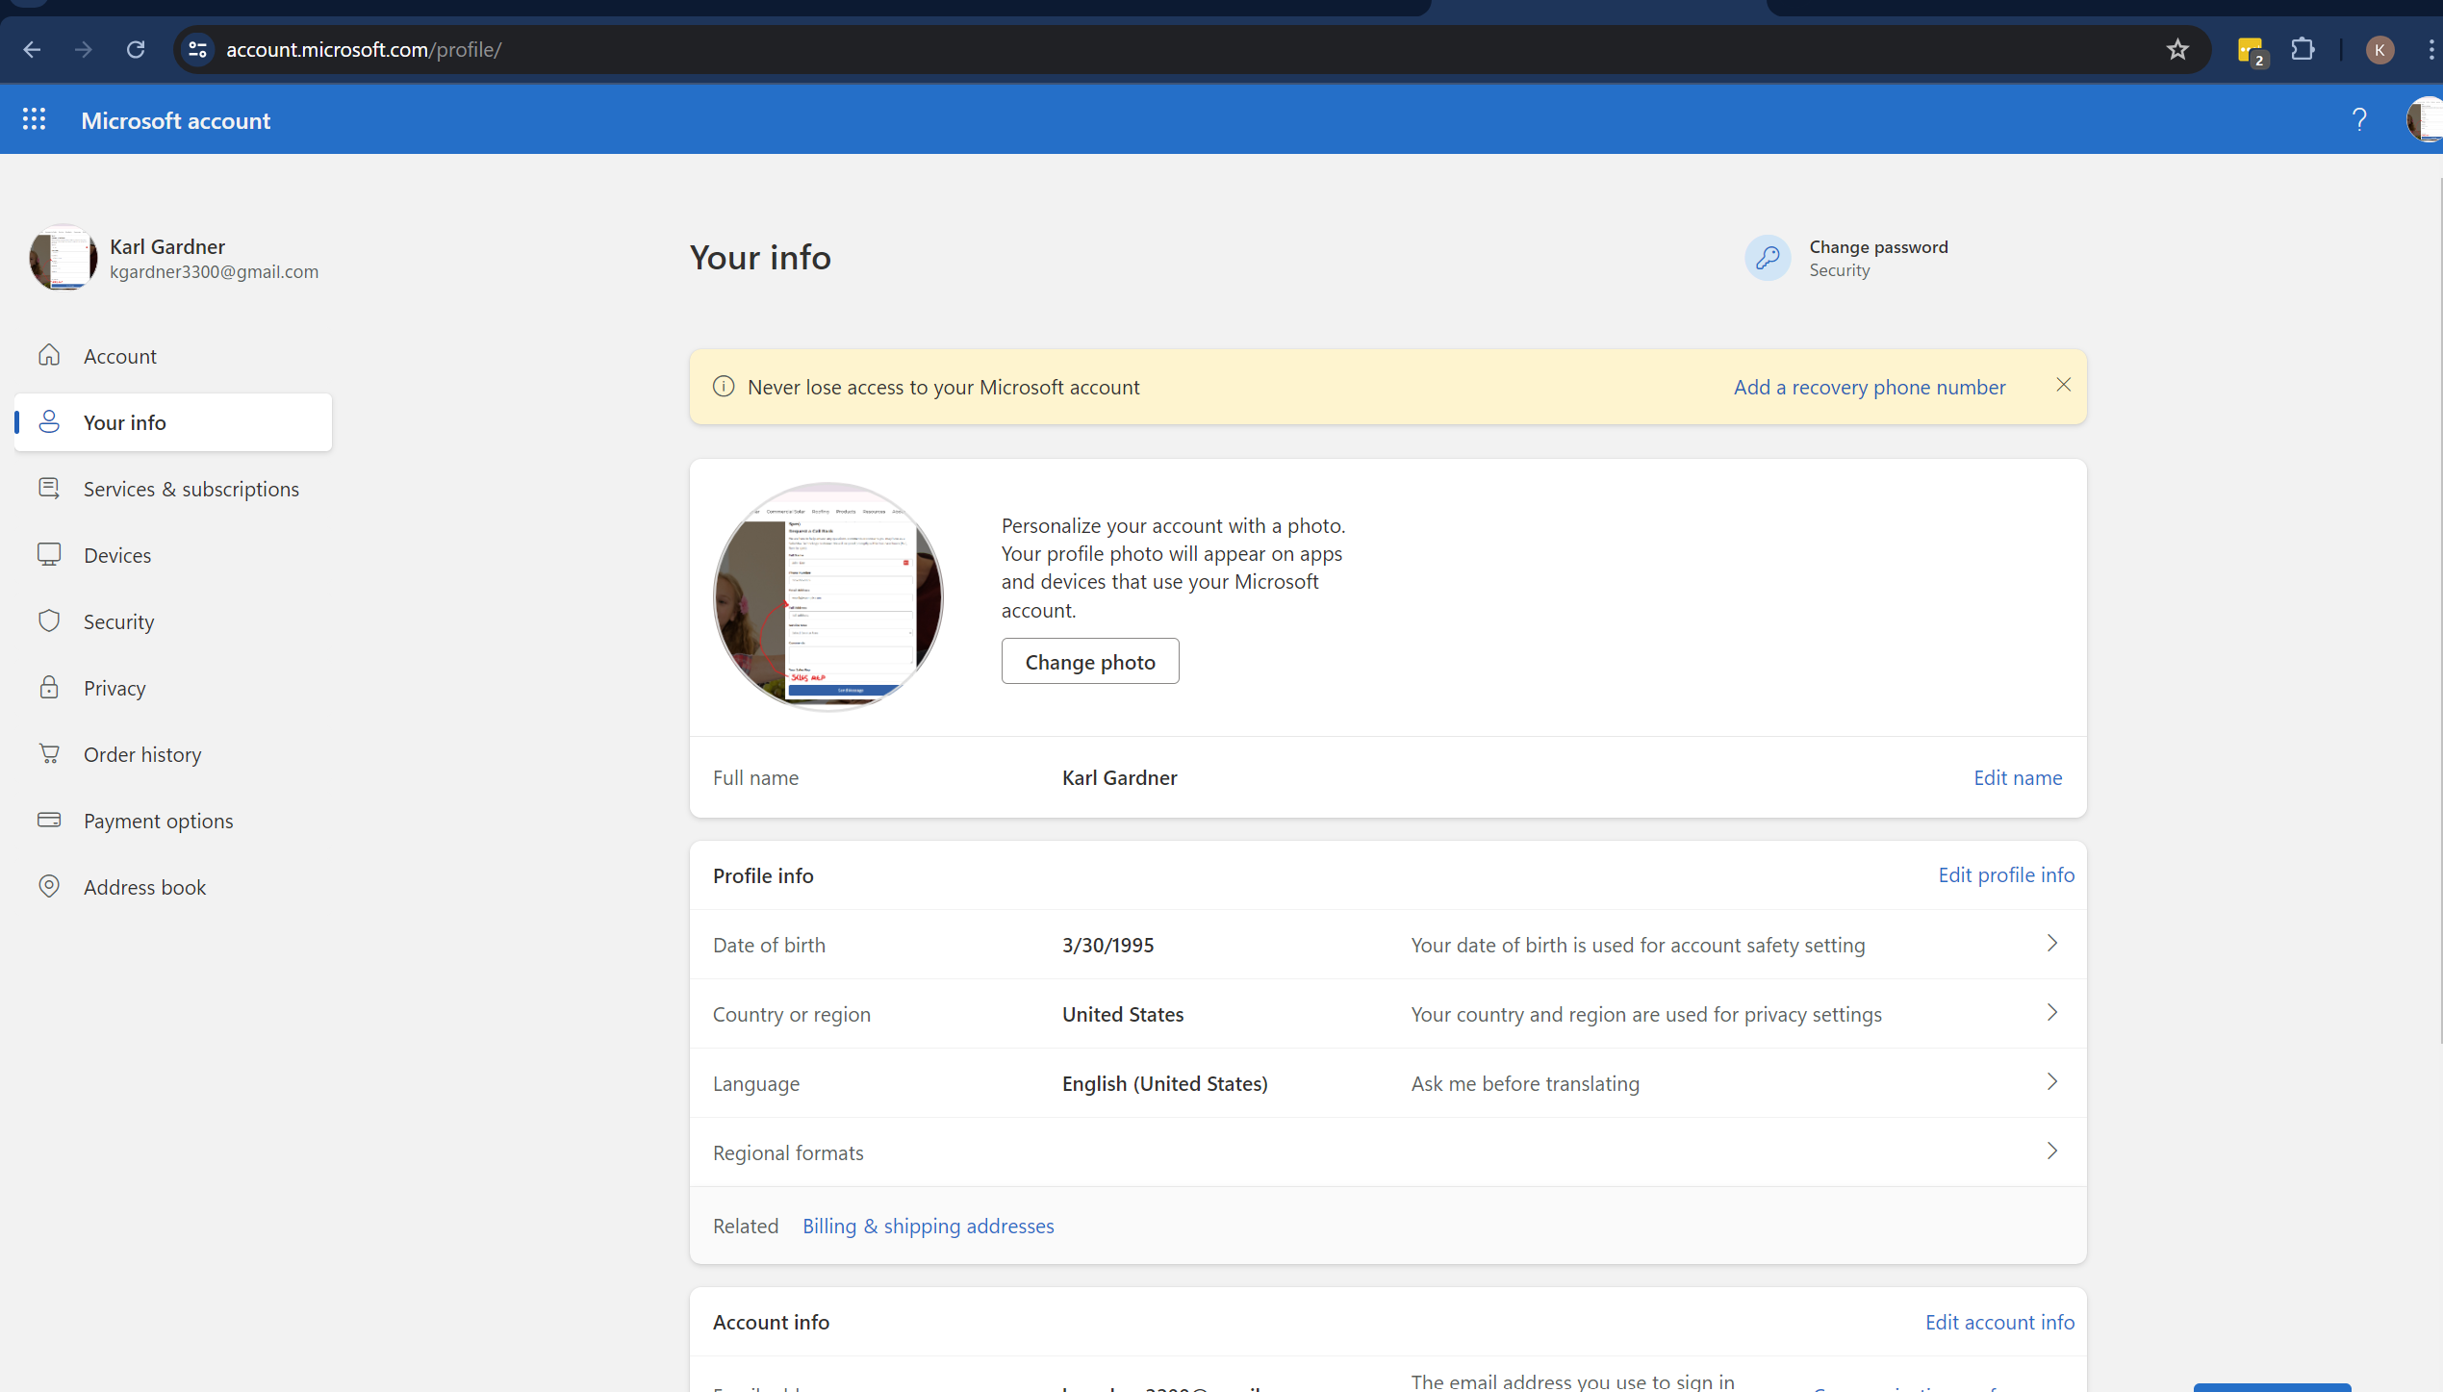The image size is (2443, 1392).
Task: Expand the Country or region row chevron
Action: pyautogui.click(x=2051, y=1013)
